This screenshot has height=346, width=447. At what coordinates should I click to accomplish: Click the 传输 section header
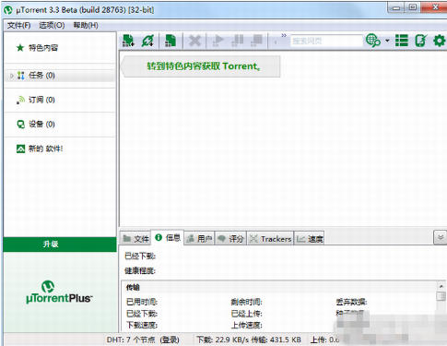tap(133, 287)
